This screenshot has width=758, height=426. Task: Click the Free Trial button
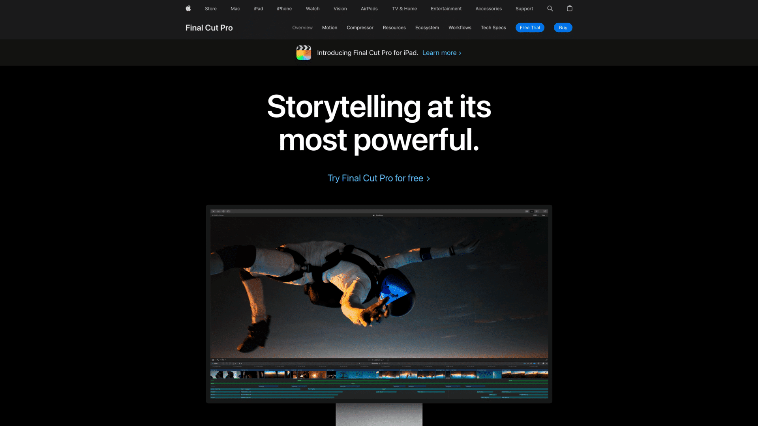[x=530, y=28]
